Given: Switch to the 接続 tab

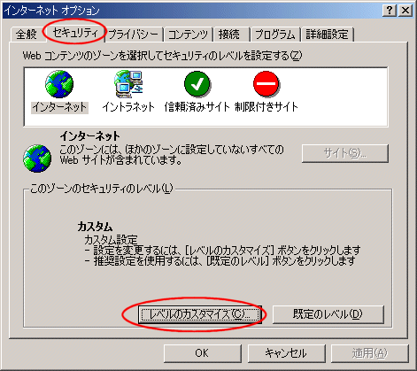Looking at the screenshot, I should [229, 35].
